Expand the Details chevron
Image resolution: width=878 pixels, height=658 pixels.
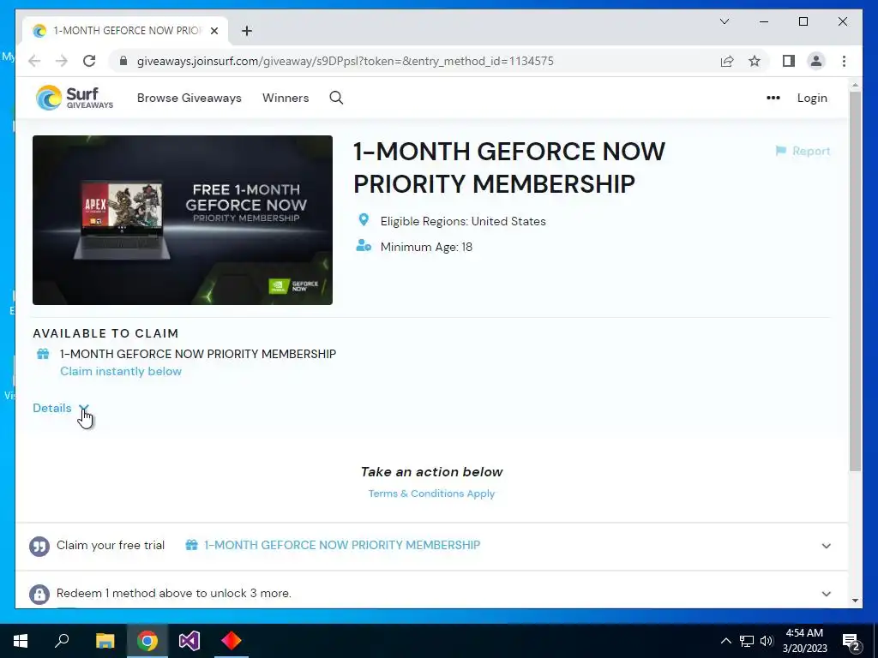[x=83, y=408]
